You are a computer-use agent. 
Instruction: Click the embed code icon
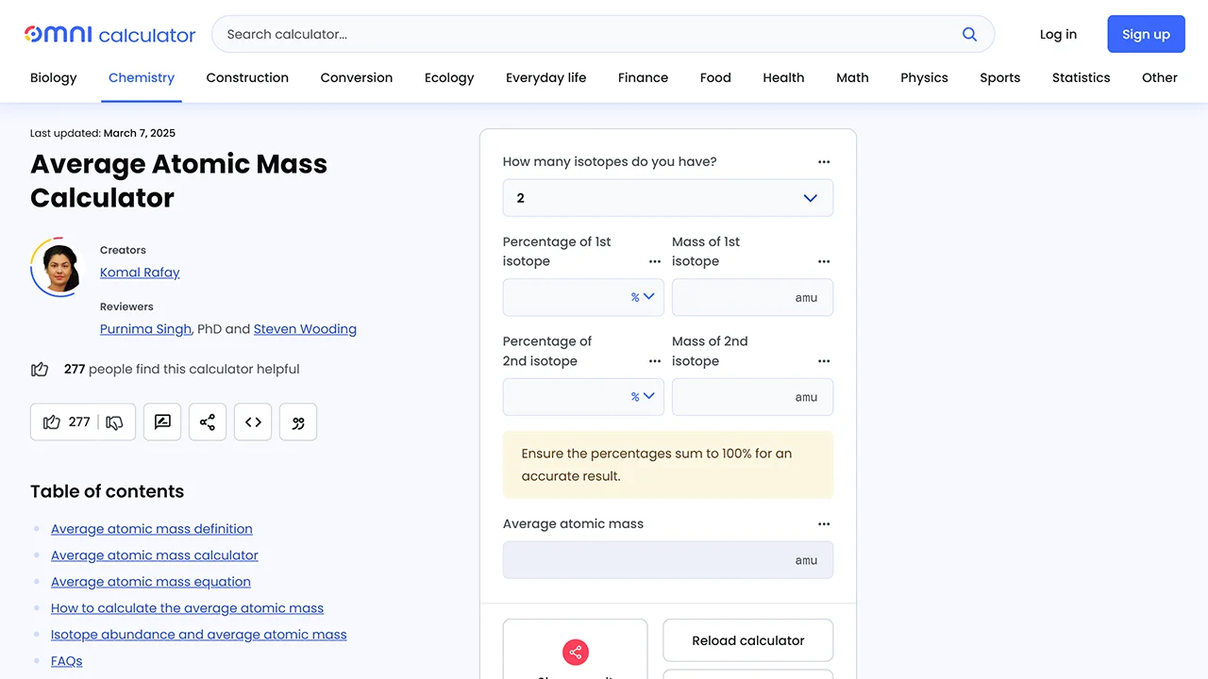coord(252,422)
